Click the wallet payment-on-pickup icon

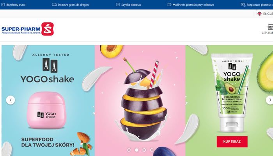pyautogui.click(x=169, y=5)
